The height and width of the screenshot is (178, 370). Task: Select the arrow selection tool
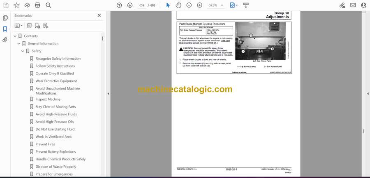tap(168, 5)
